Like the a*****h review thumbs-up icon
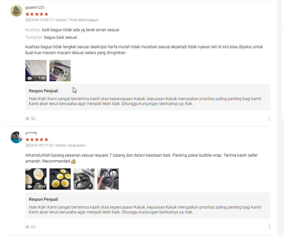The height and width of the screenshot is (236, 284). click(27, 227)
